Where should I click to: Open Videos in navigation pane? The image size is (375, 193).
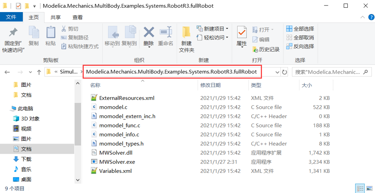(22, 129)
